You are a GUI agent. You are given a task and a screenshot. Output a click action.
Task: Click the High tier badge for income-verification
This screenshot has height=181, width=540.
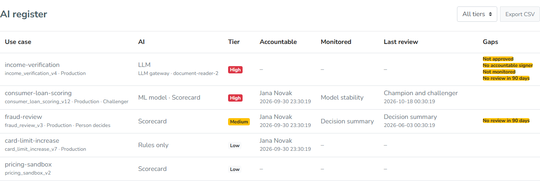[235, 70]
